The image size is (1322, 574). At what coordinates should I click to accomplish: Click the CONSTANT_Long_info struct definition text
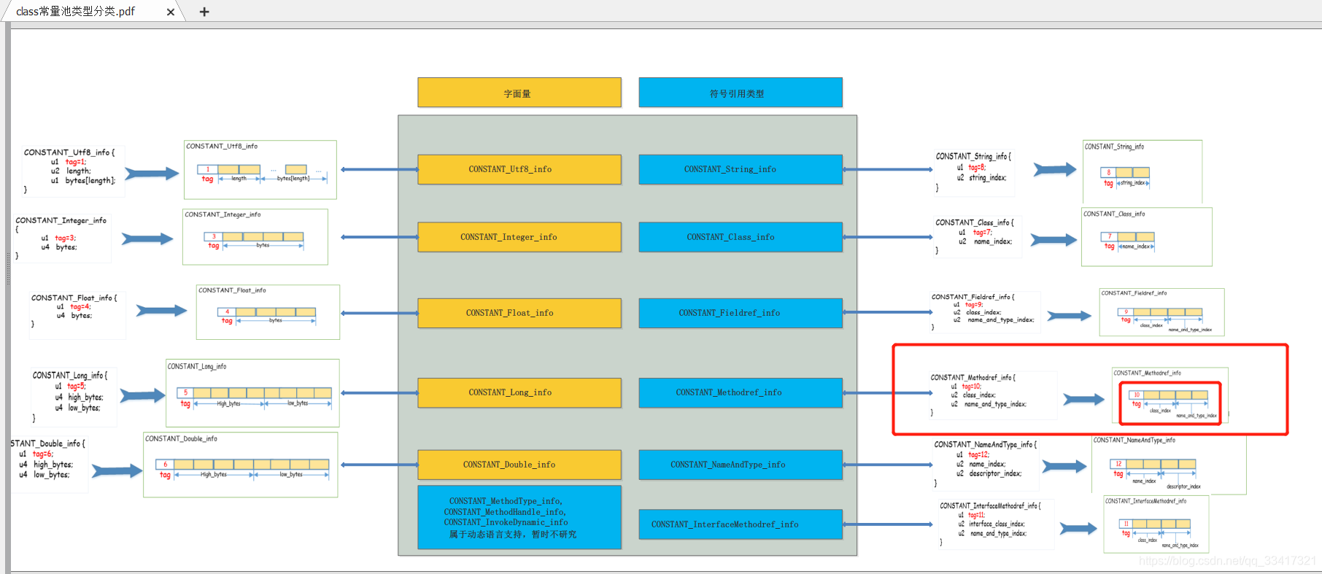[71, 397]
